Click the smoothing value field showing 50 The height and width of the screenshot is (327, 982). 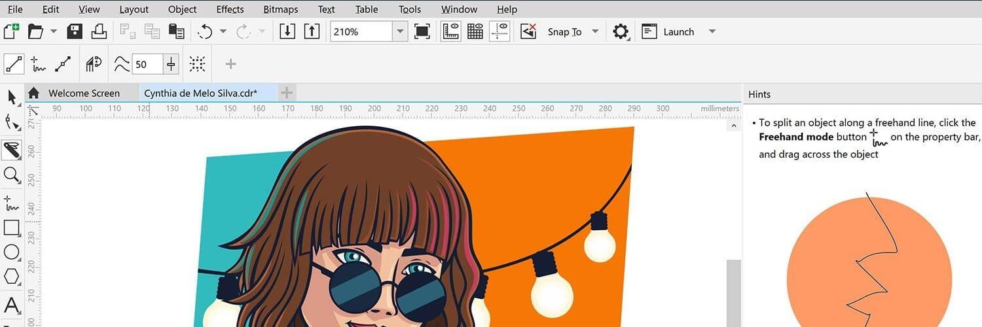(x=147, y=64)
